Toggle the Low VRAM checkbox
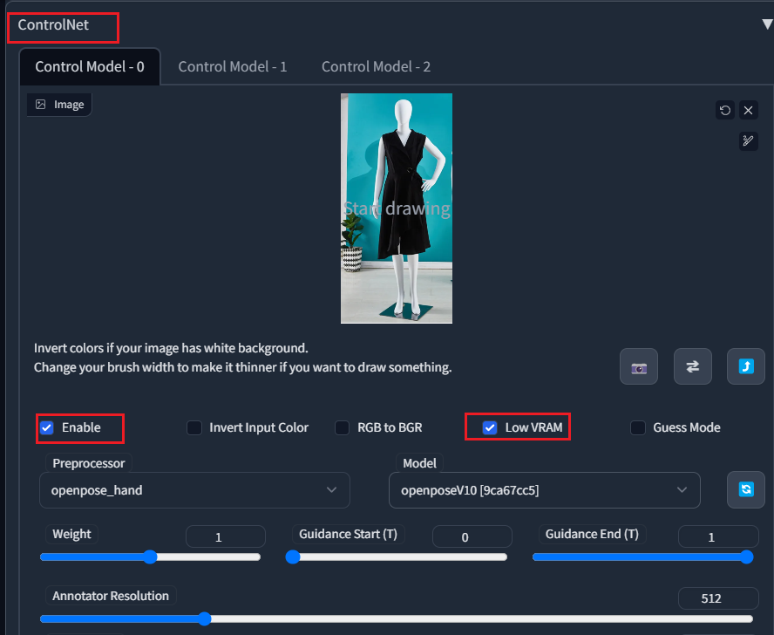Screen dimensions: 774x635 point(490,427)
